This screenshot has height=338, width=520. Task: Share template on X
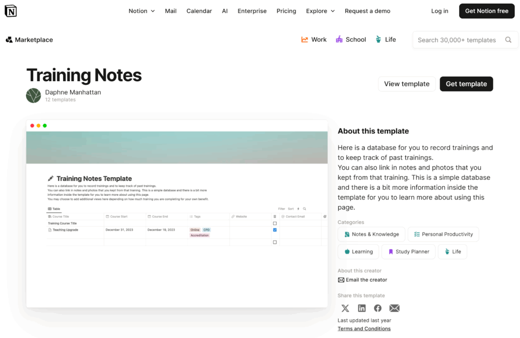coord(345,308)
